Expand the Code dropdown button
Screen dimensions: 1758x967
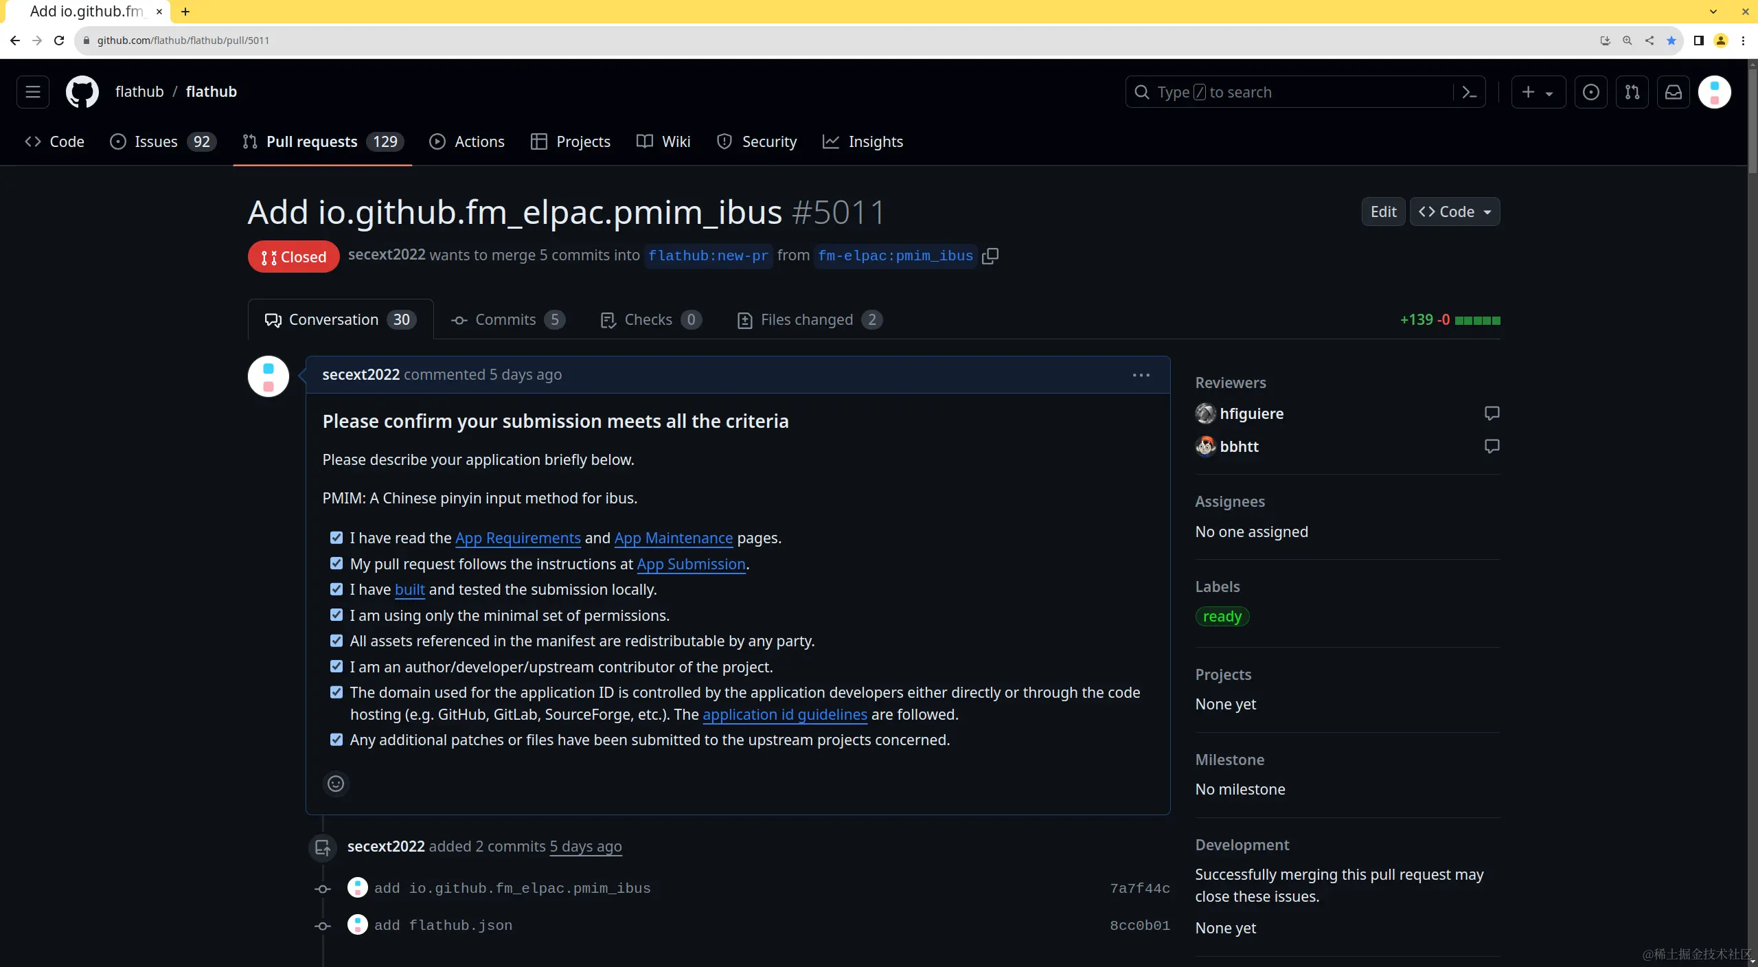pos(1454,212)
